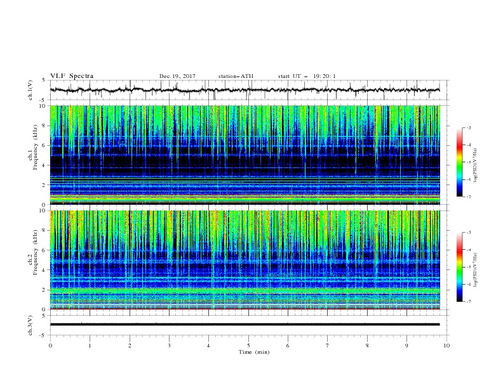
Task: Click the "-7" tick on ch.1 colorbar
Action: [x=468, y=197]
